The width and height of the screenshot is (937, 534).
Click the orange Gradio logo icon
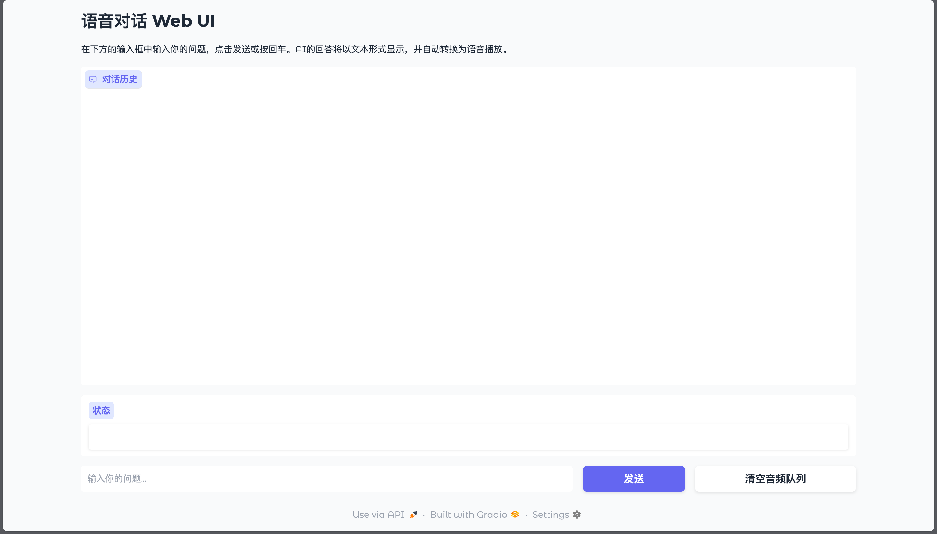point(515,514)
